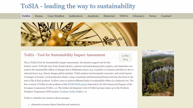
Task: Open the Demo menu item
Action: click(x=39, y=16)
